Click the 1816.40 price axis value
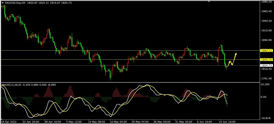The width and height of the screenshot is (274, 124). click(267, 69)
